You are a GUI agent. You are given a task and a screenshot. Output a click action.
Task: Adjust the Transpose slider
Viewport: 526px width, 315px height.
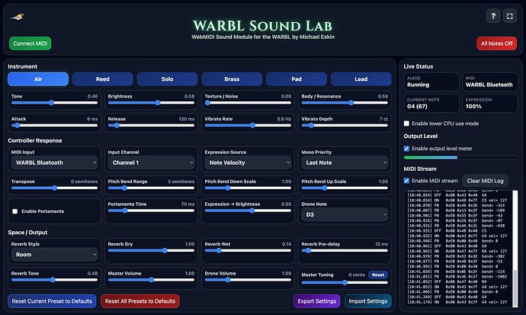pyautogui.click(x=54, y=188)
